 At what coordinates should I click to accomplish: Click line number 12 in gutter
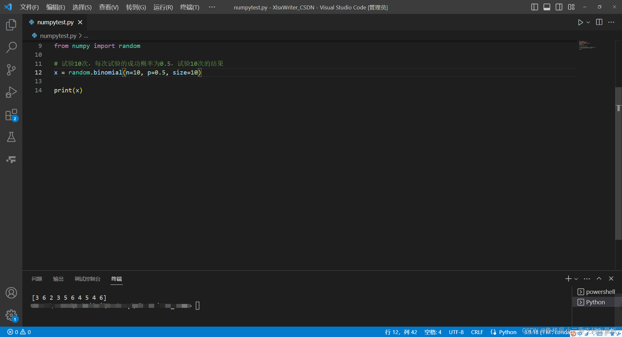click(38, 73)
